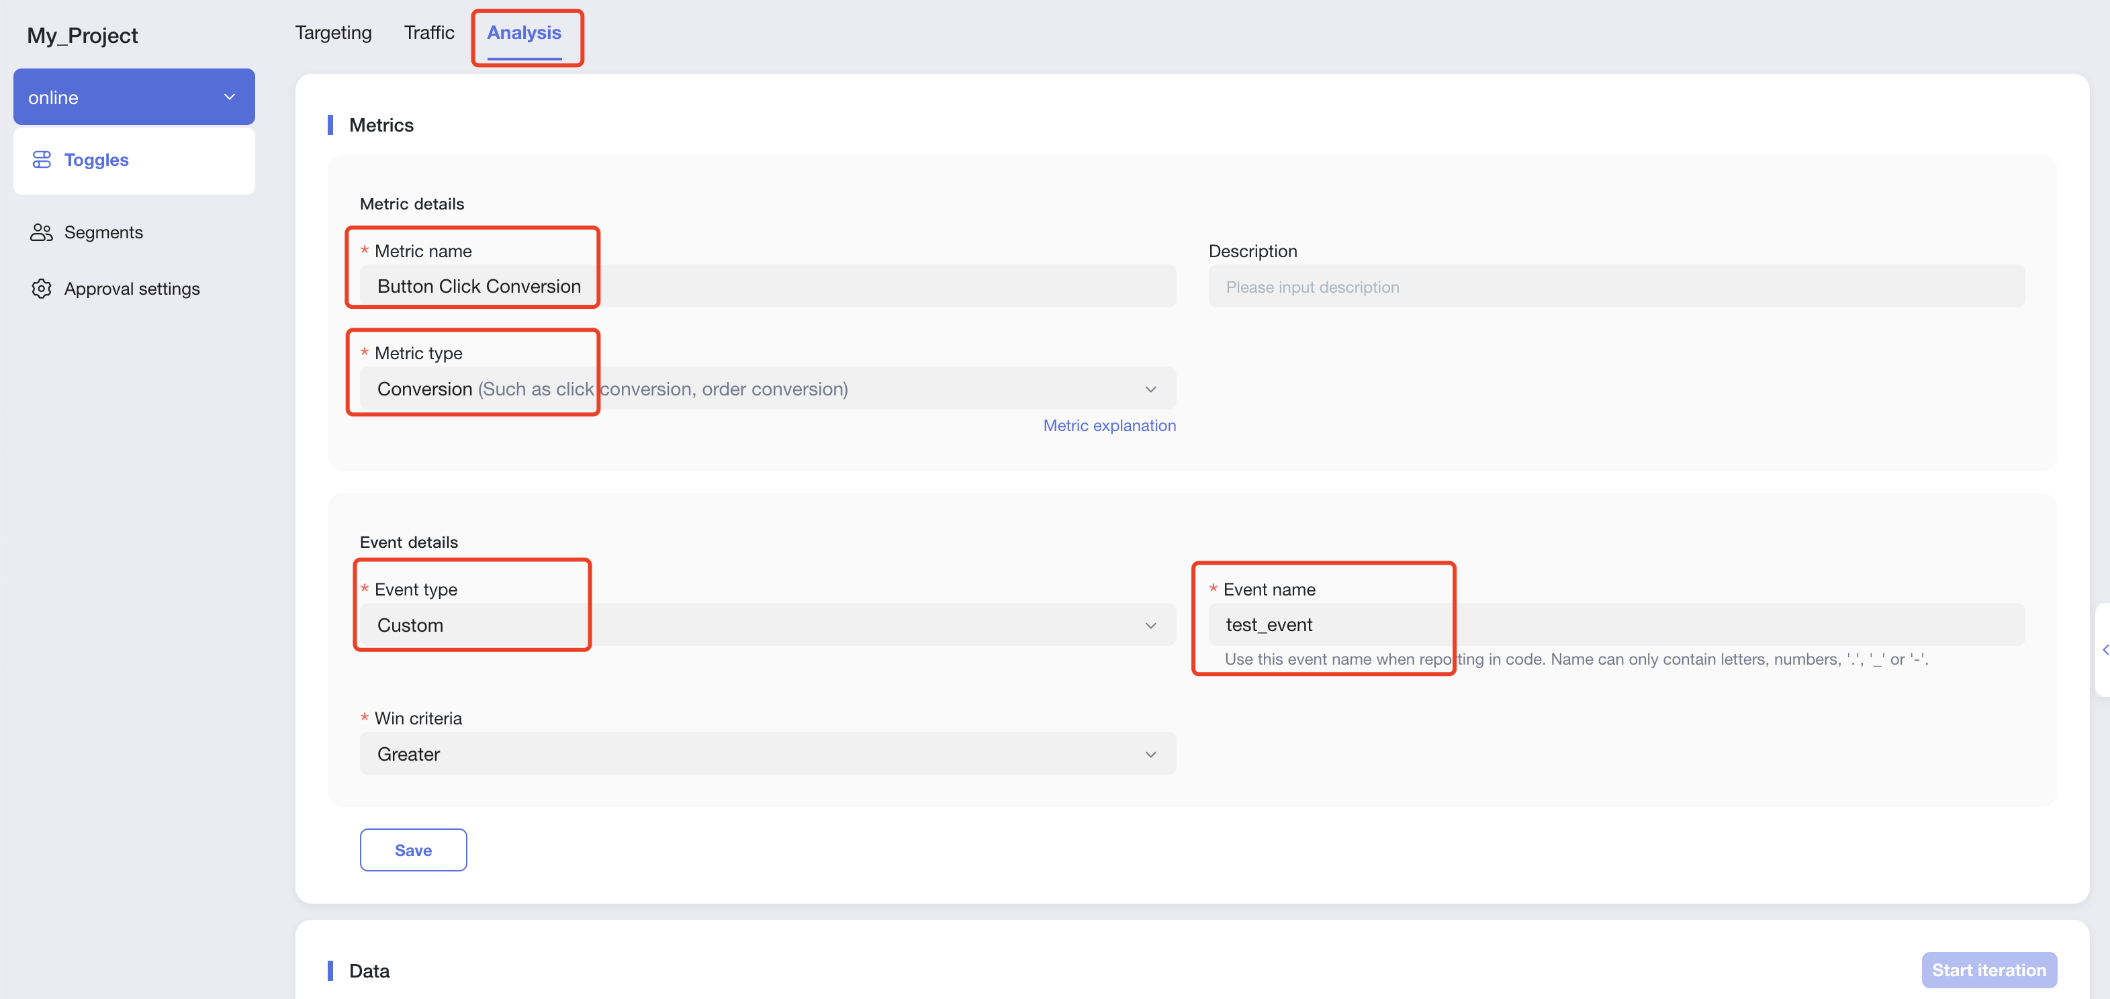Switch to the Traffic tab
Image resolution: width=2110 pixels, height=999 pixels.
(x=428, y=33)
